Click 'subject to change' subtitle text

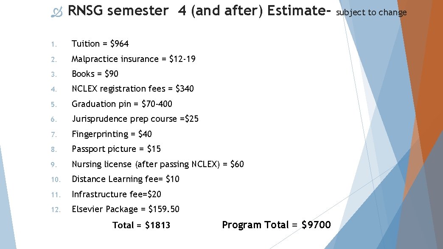pos(371,12)
